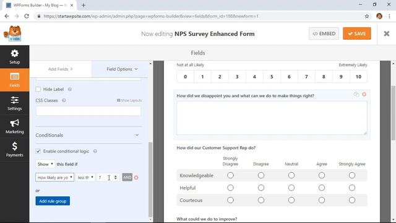
Task: Select Disagree for Courteous
Action: coord(261,200)
